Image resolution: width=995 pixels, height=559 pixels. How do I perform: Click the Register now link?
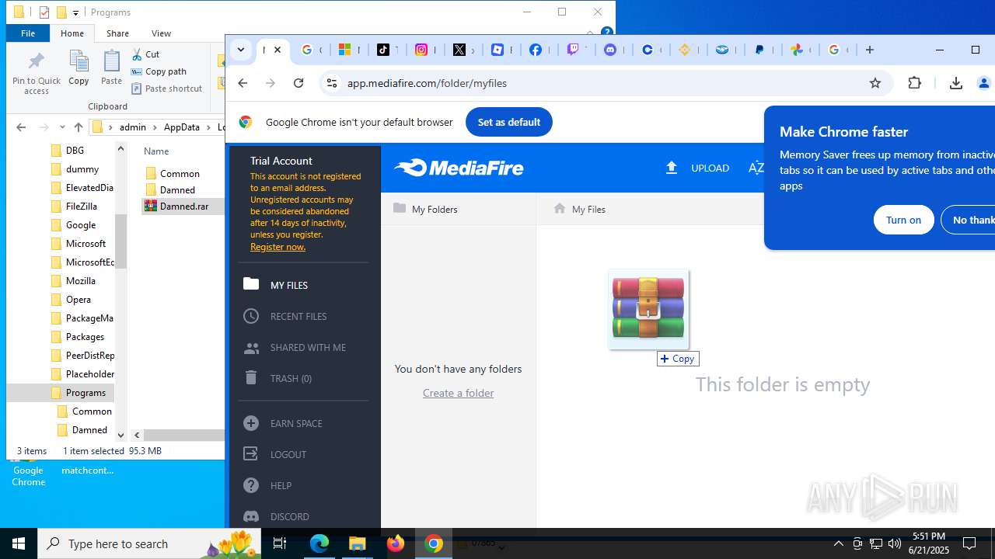pos(278,247)
